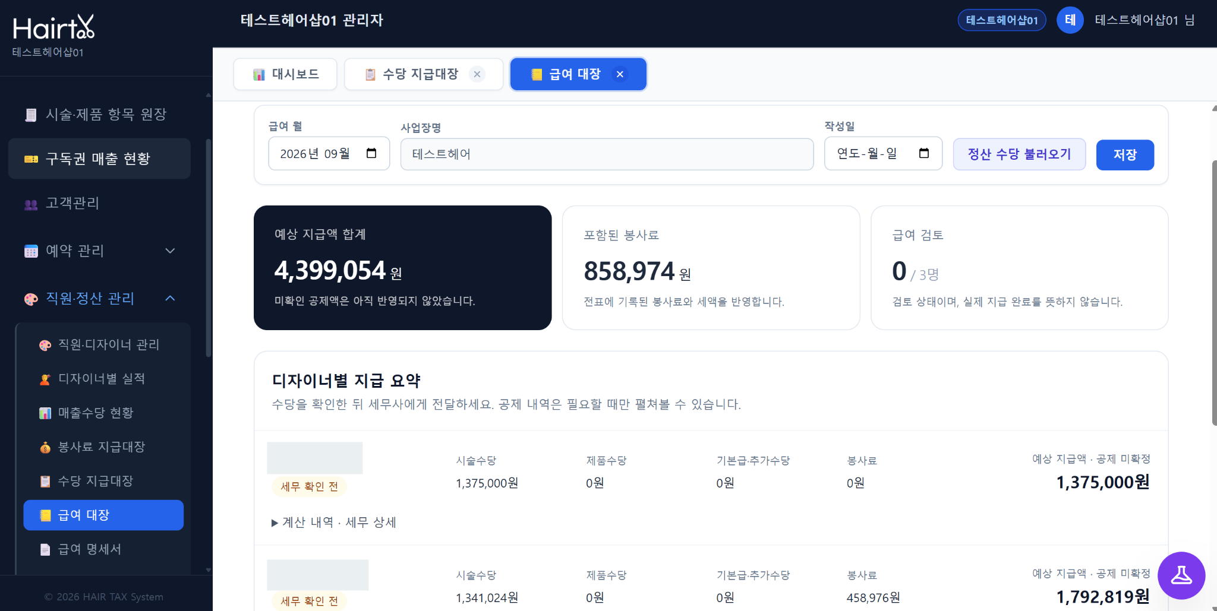The height and width of the screenshot is (611, 1217).
Task: Click the 1,792,819원 예상 지급액
Action: tap(1103, 597)
